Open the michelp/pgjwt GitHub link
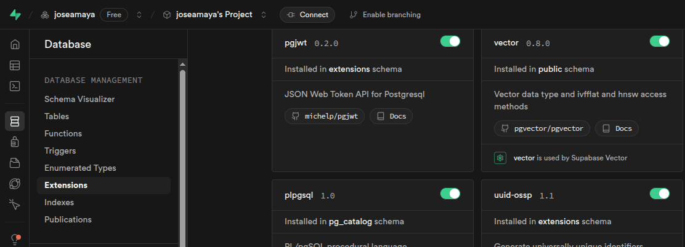 pos(325,116)
